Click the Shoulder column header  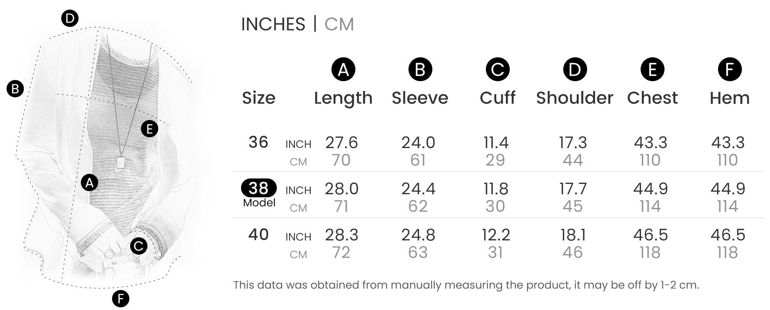point(574,98)
